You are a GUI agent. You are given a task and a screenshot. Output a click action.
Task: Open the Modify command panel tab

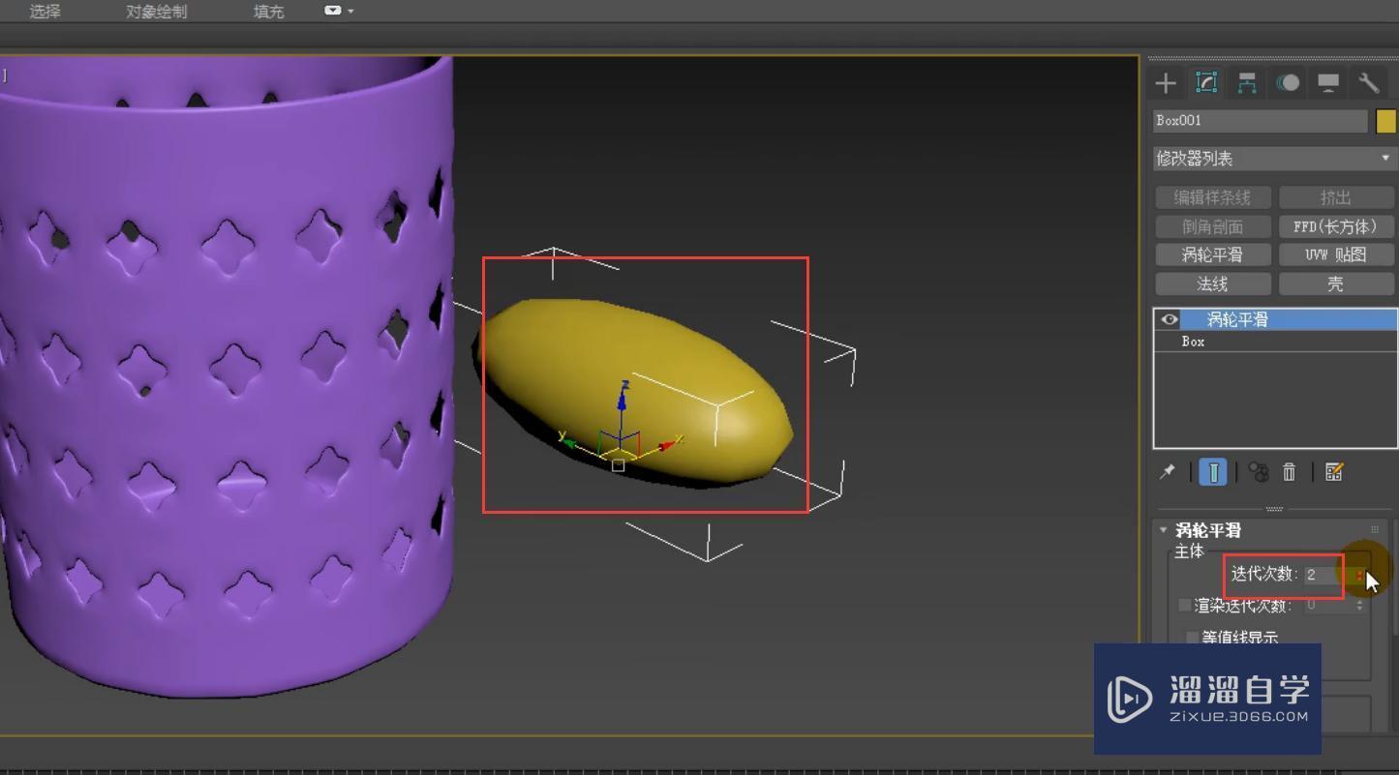pos(1206,83)
